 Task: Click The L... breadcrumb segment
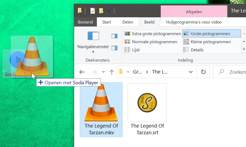[160, 72]
